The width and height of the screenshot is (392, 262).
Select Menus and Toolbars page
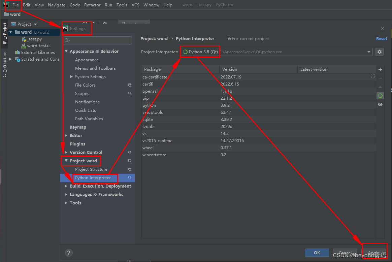(95, 68)
